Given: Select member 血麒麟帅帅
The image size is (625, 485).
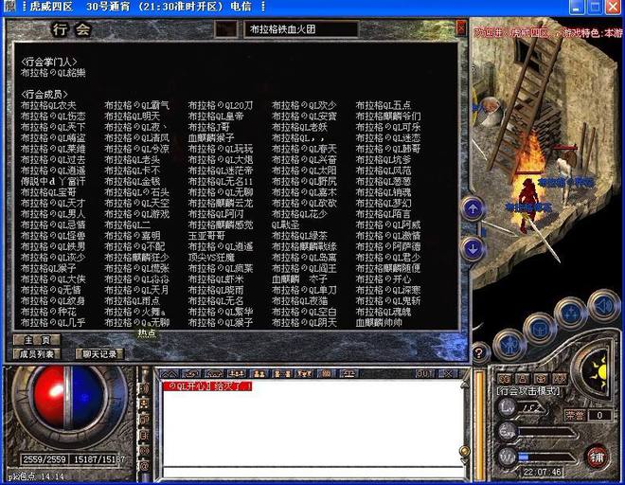Looking at the screenshot, I should tap(379, 322).
